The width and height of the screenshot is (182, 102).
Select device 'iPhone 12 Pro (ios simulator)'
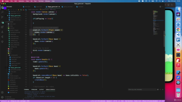pos(150,101)
